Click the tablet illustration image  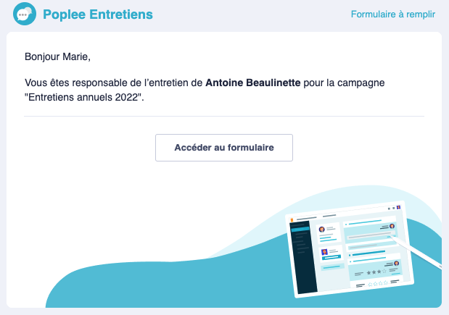coord(350,249)
